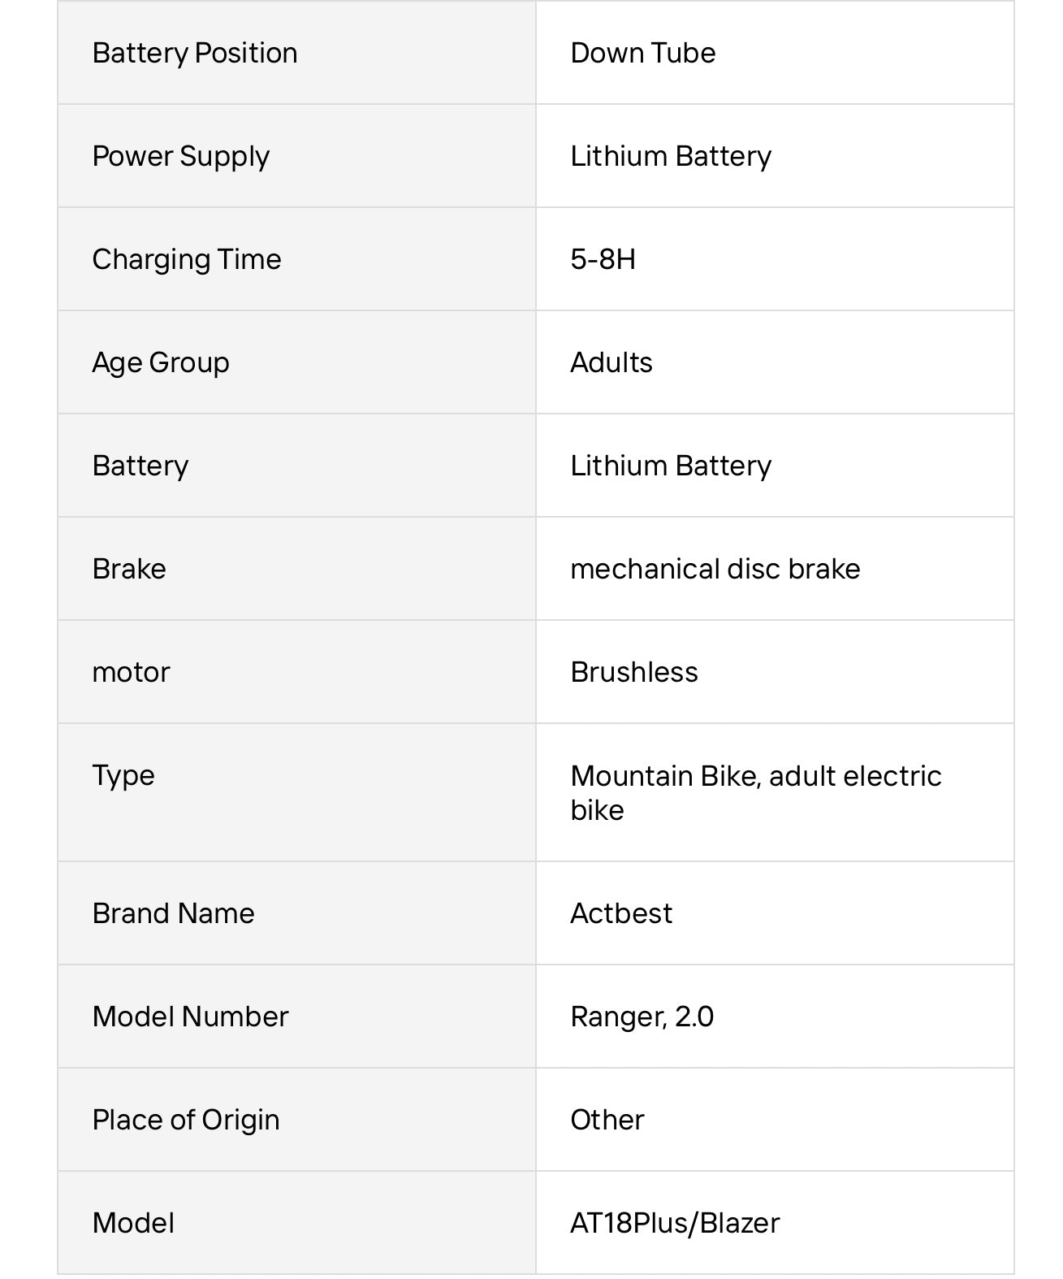Select the Brushless motor value
Viewport: 1063px width, 1279px height.
[634, 672]
